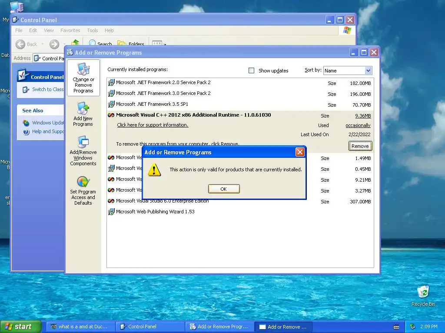The image size is (445, 333).
Task: Click the Visual C++ 2012 Additional Runtime icon
Action: (111, 115)
